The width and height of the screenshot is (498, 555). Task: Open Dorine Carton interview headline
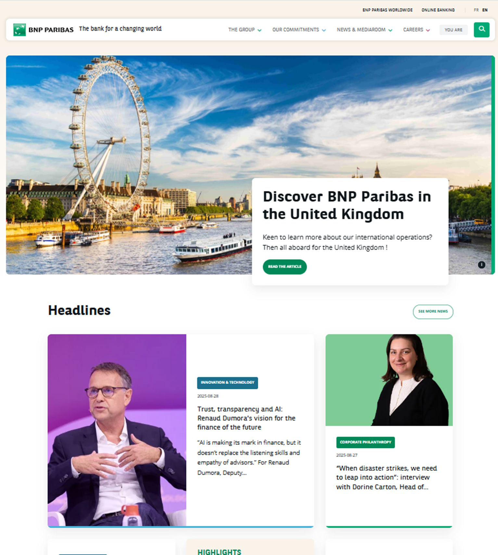tap(387, 477)
